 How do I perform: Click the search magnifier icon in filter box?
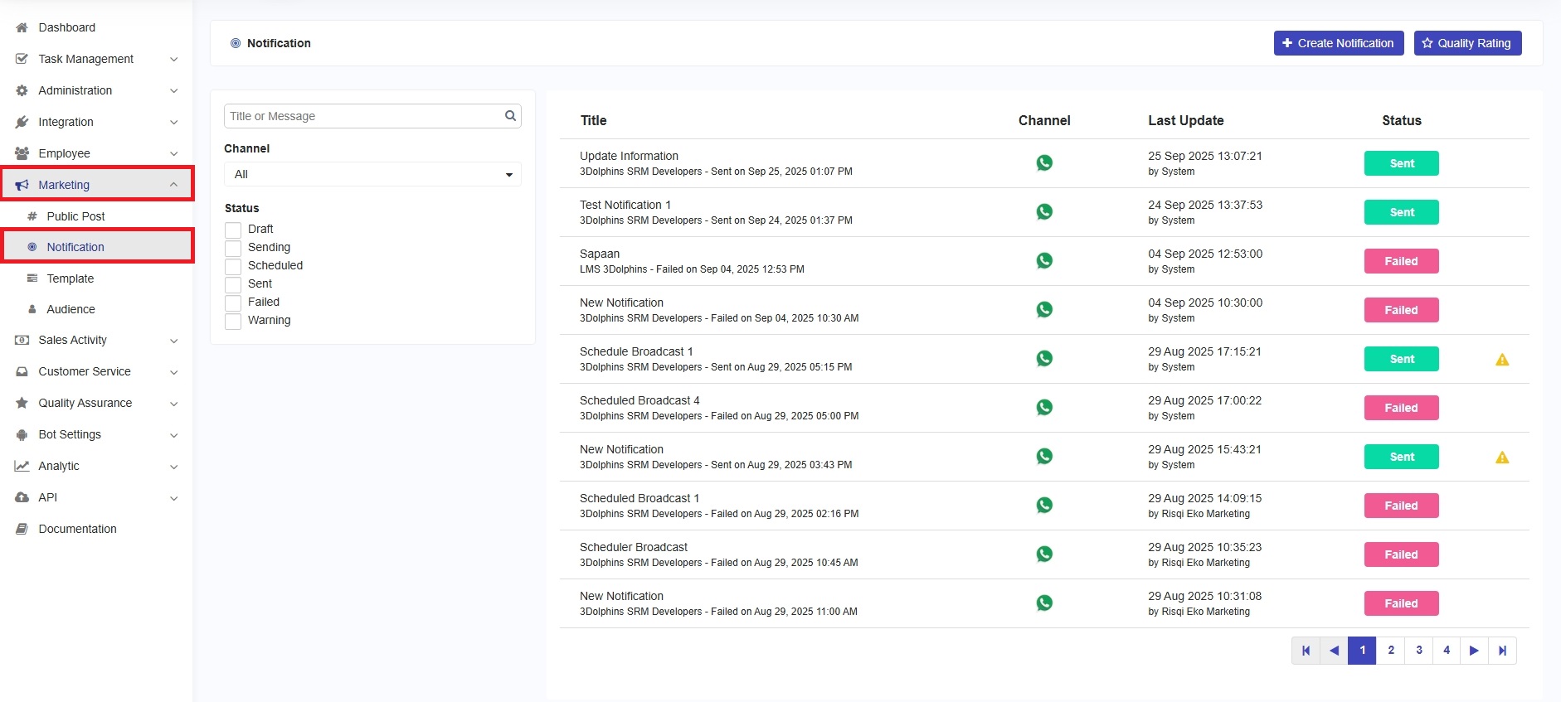tap(510, 116)
